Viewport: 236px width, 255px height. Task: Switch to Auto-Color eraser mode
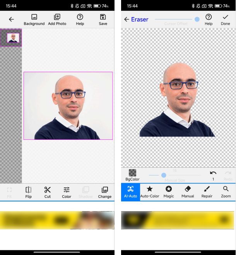pyautogui.click(x=150, y=192)
